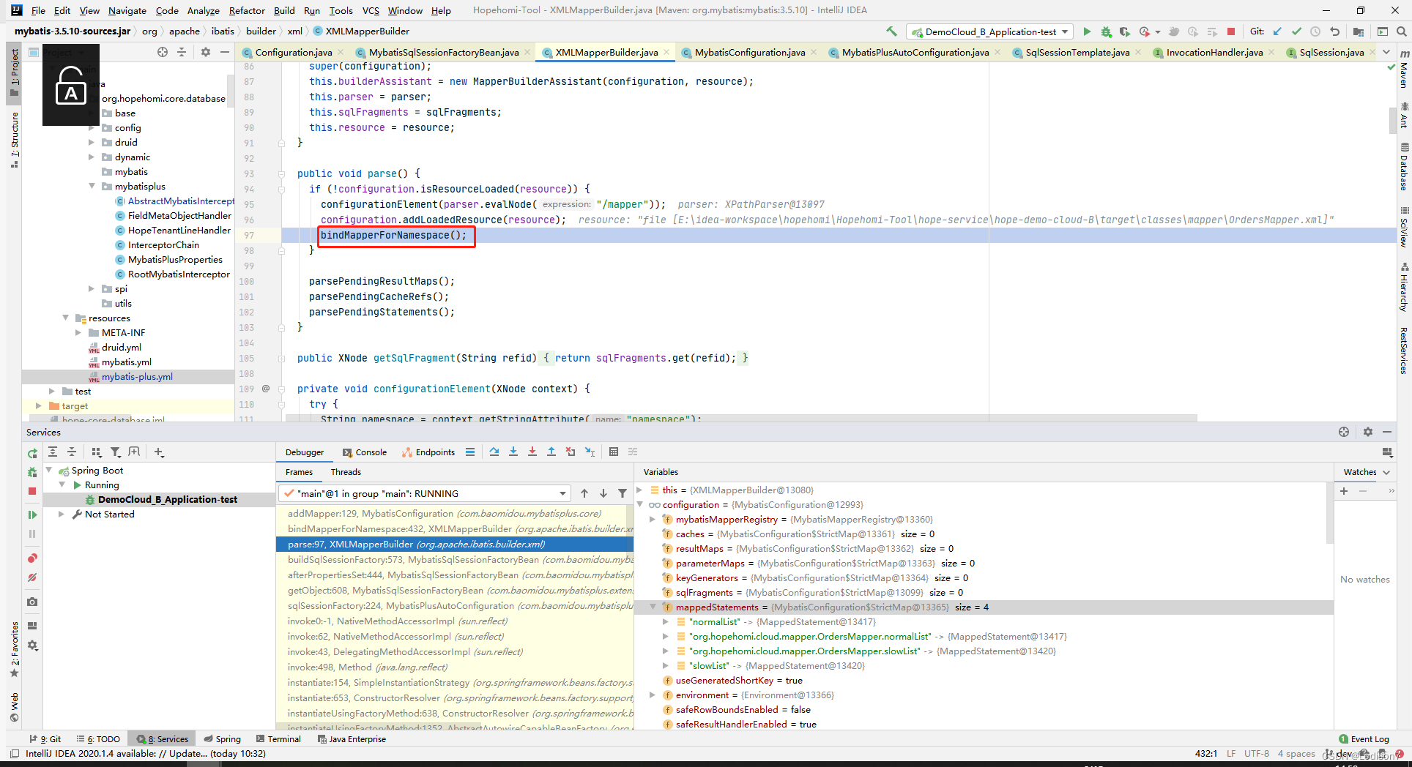This screenshot has height=767, width=1412.
Task: Expand the 'this' variable node
Action: click(639, 490)
